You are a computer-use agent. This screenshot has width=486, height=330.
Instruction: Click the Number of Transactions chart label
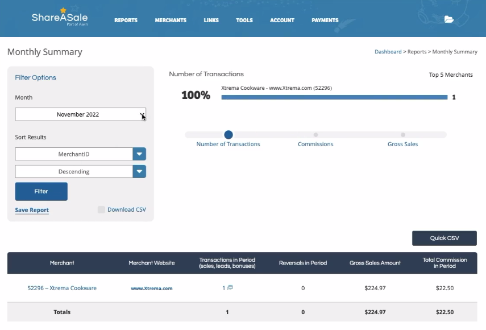[x=228, y=144]
